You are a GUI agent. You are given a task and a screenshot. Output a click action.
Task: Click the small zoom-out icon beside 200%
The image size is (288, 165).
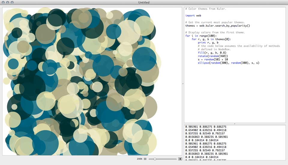145,159
